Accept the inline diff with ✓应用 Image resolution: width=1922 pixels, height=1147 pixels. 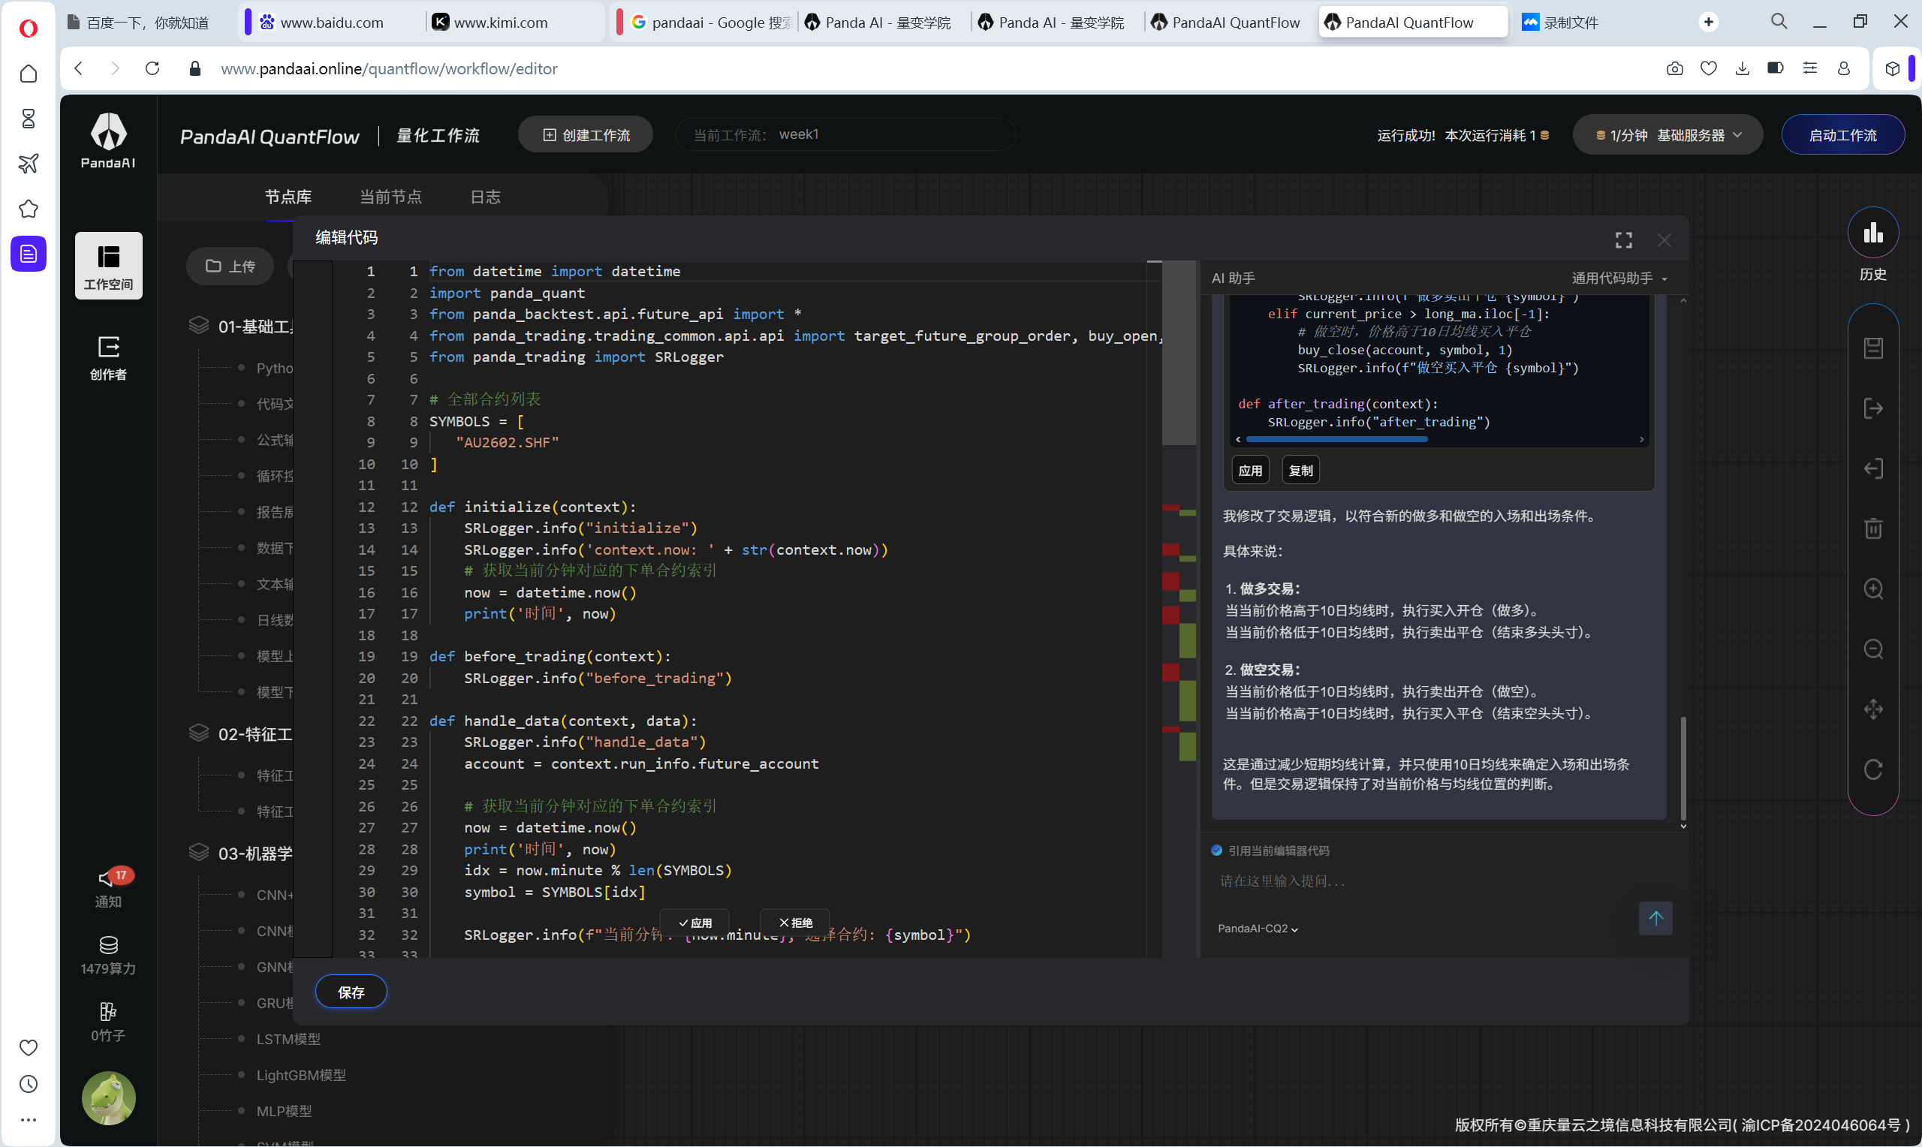point(694,923)
